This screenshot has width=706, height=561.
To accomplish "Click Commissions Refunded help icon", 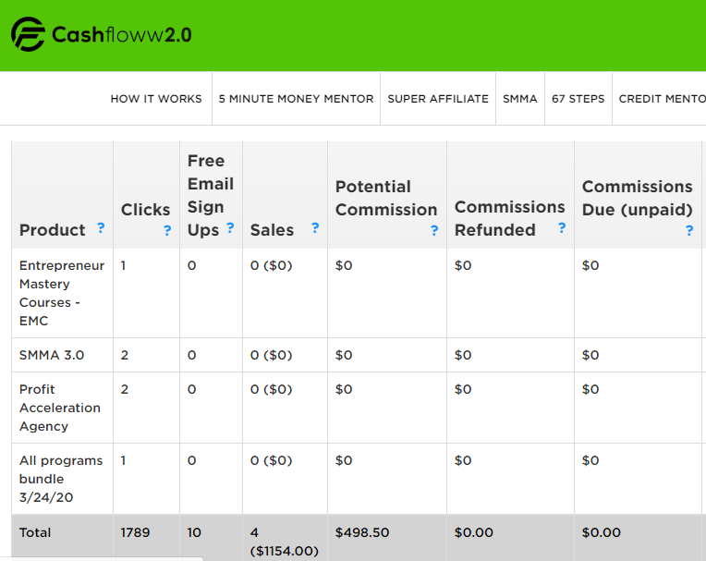I will pyautogui.click(x=562, y=228).
